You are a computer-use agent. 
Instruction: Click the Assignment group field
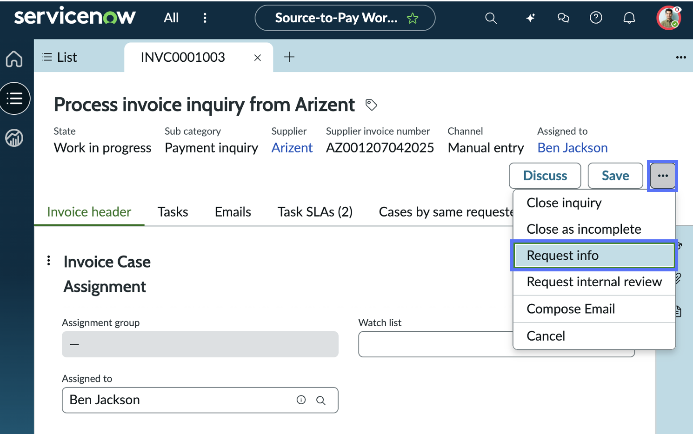tap(200, 344)
